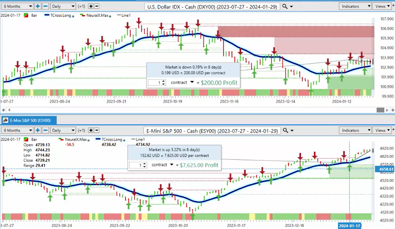Click the E-Mini S&P 500 - Cash (ESY00) title field
Viewport: 395px width, 229px height.
click(212, 131)
